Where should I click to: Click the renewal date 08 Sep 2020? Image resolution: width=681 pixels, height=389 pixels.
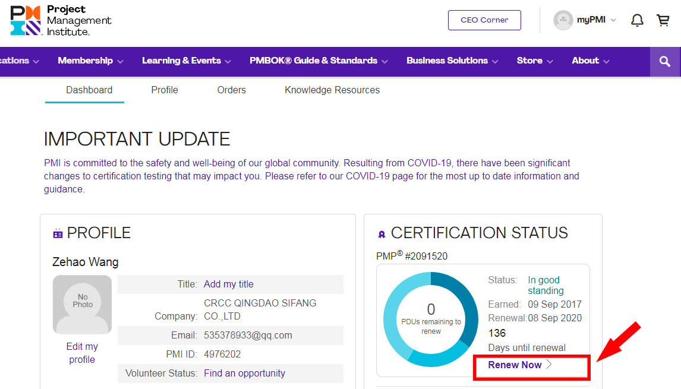coord(554,318)
